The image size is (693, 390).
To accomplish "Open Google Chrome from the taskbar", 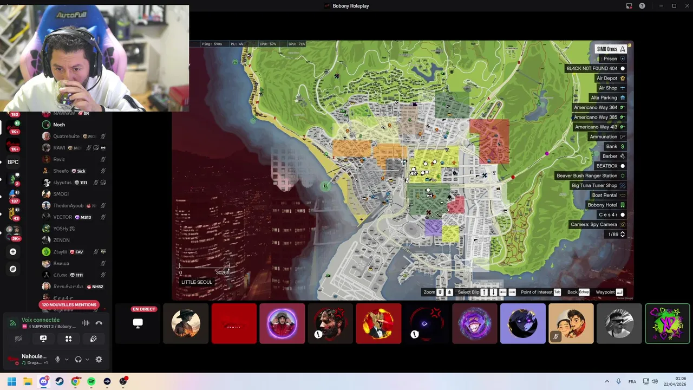I will point(75,381).
